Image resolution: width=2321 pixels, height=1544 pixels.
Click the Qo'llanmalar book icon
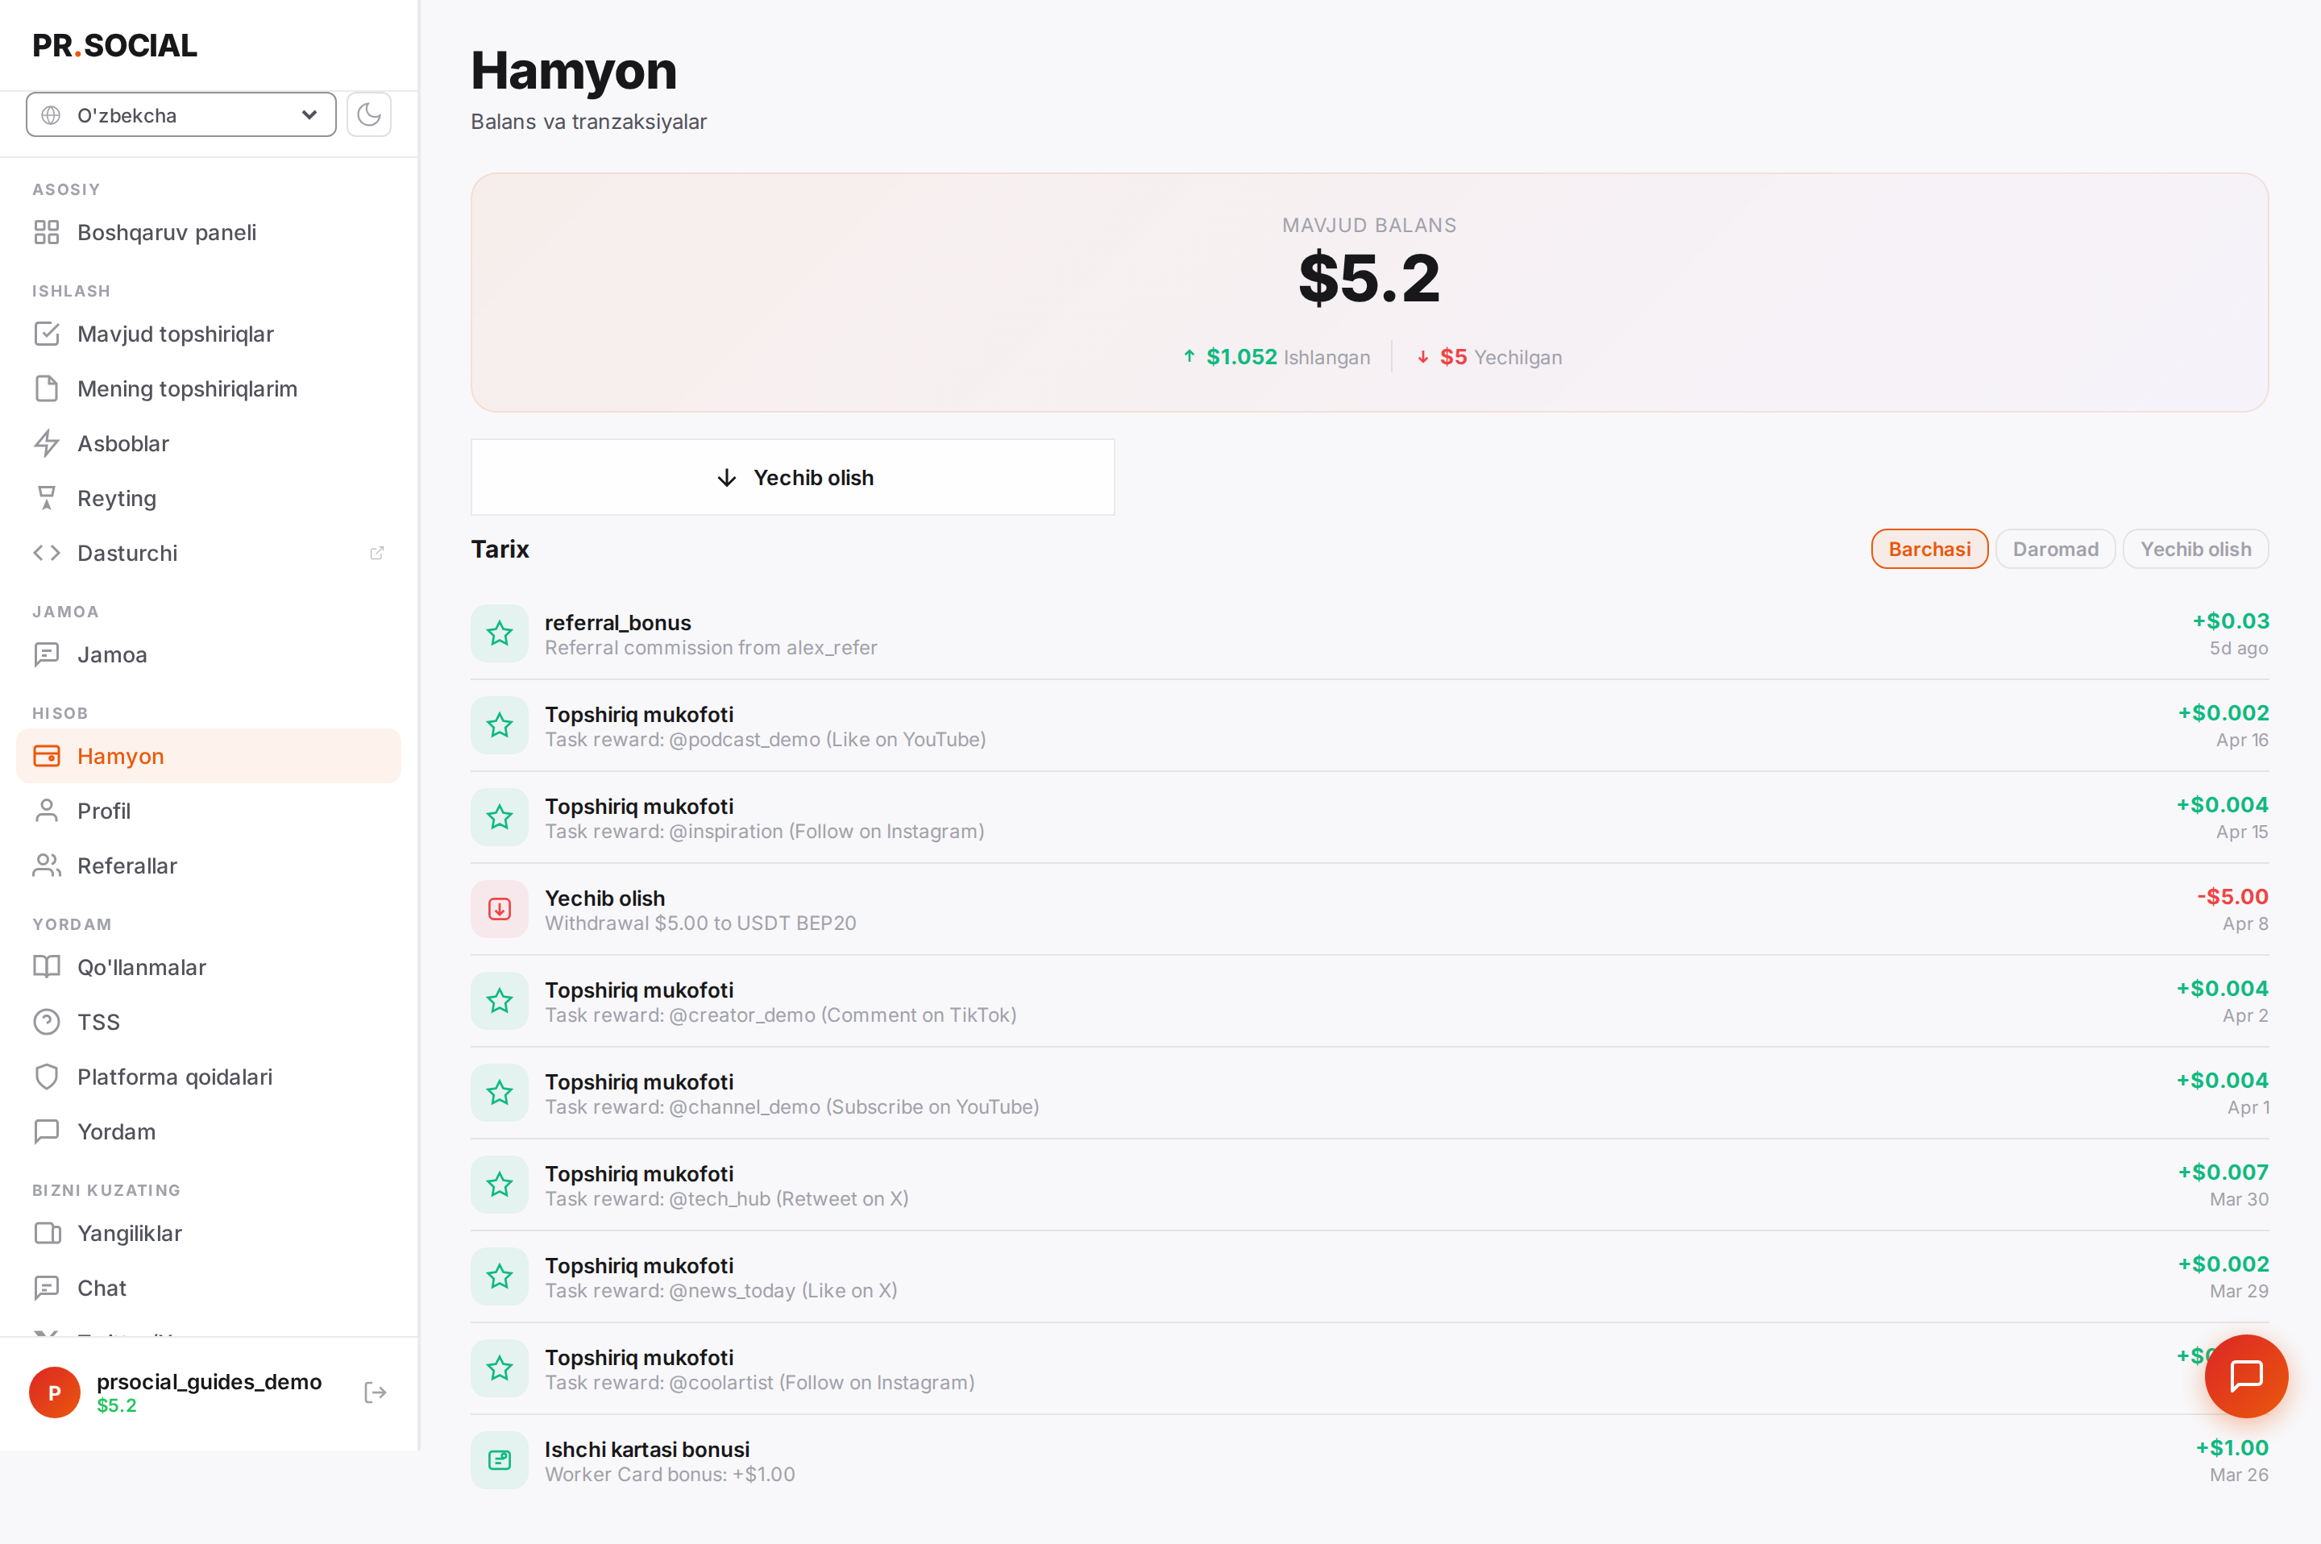point(46,967)
